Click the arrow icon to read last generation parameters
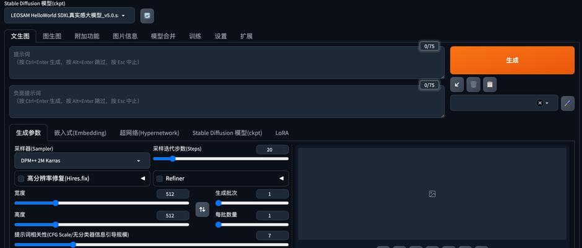This screenshot has height=248, width=582. pos(457,85)
